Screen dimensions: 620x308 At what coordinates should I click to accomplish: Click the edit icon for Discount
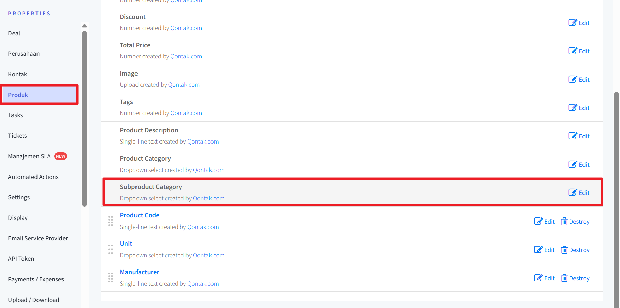tap(573, 23)
